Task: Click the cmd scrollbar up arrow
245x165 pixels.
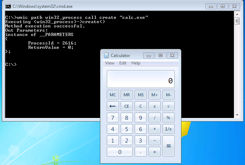Action: (x=237, y=14)
